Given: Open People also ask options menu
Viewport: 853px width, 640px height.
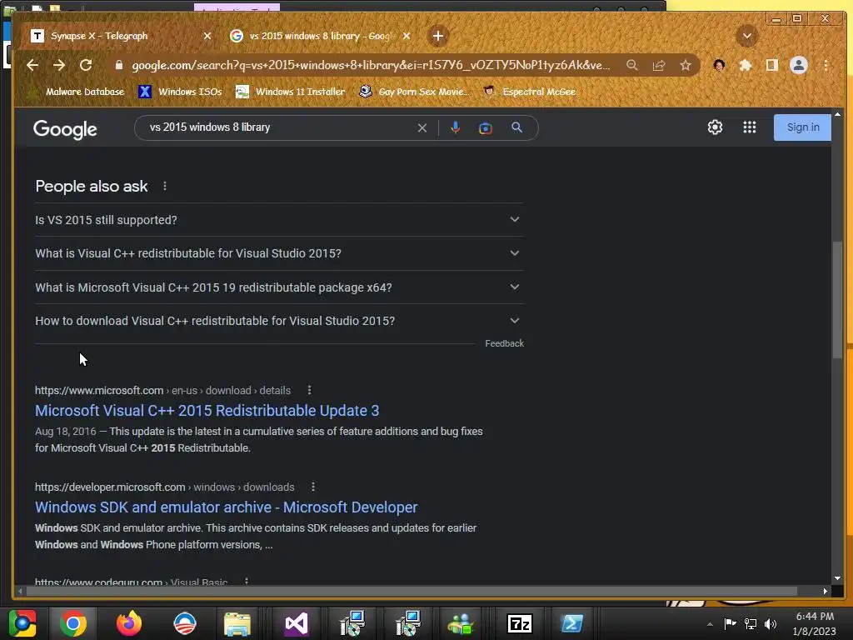Looking at the screenshot, I should pyautogui.click(x=165, y=186).
